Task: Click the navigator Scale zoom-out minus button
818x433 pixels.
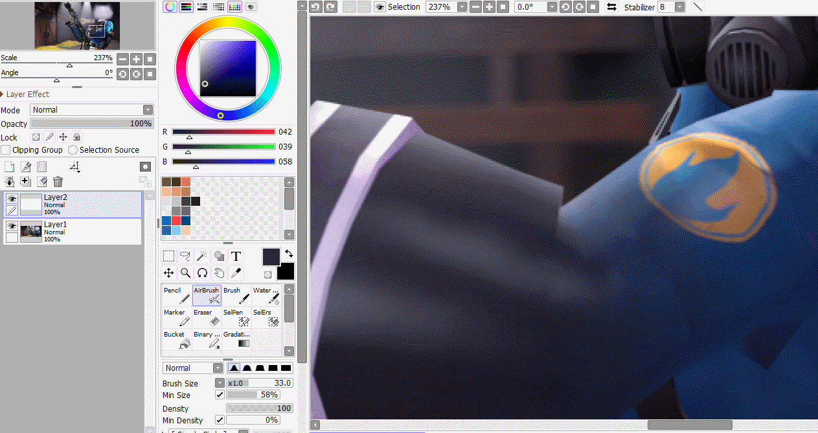Action: click(122, 59)
